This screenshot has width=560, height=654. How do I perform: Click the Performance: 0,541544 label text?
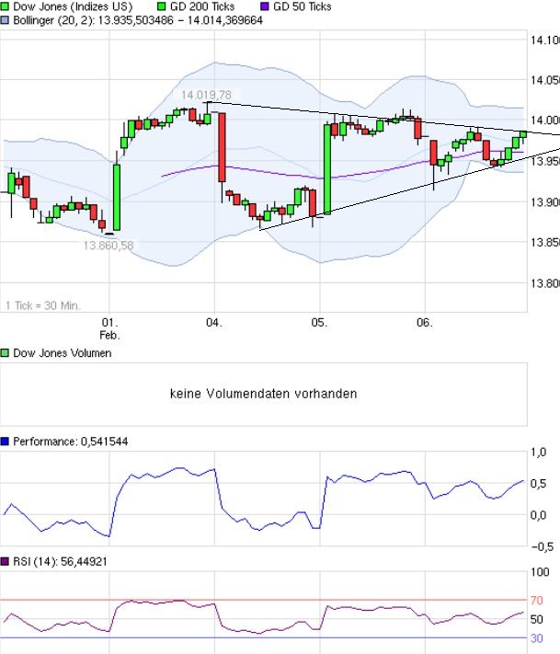[70, 442]
